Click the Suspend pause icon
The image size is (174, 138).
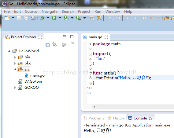tap(144, 18)
